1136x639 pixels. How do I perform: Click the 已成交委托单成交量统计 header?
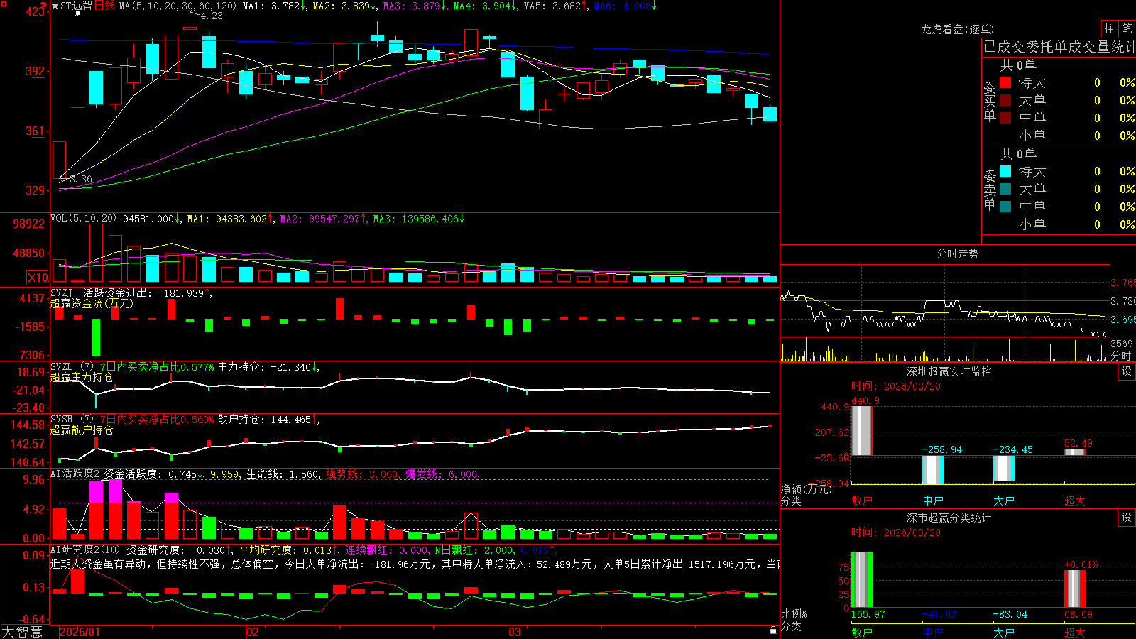coord(1059,47)
